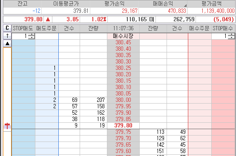Click the time header 11:07:36
Image resolution: width=236 pixels, height=156 pixels.
pos(123,28)
